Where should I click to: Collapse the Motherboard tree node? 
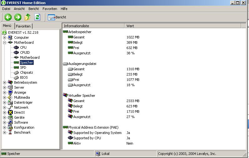[4, 42]
